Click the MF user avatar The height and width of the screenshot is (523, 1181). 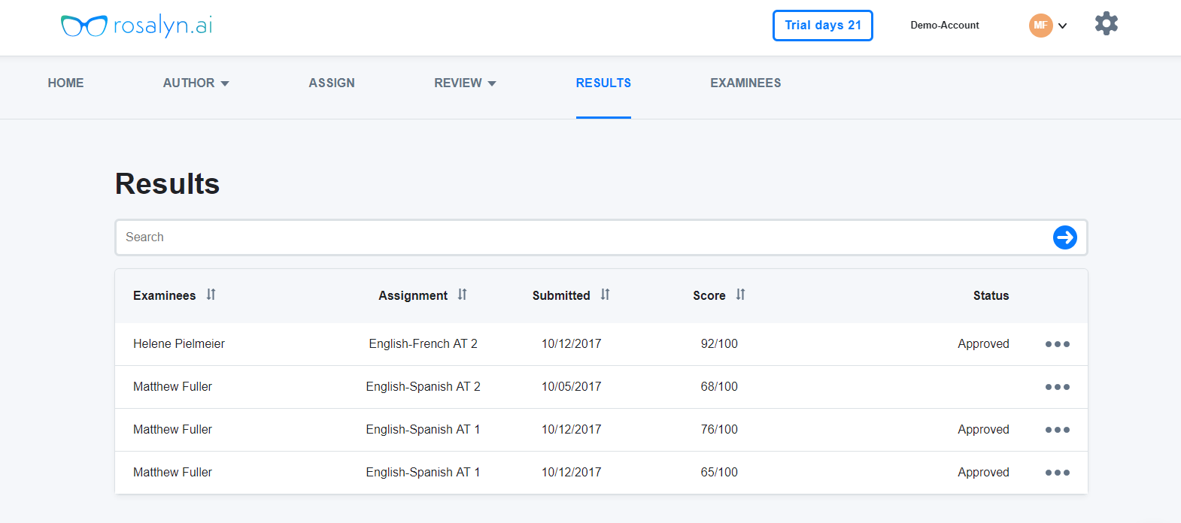(1040, 26)
